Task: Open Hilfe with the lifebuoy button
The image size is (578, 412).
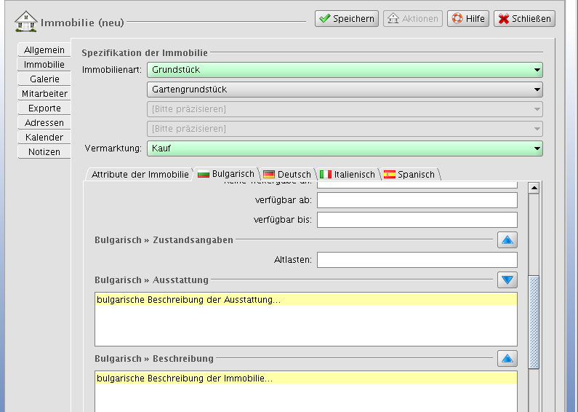Action: click(x=467, y=19)
